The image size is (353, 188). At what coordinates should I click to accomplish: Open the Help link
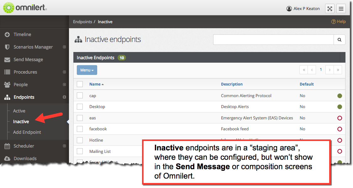pos(338,22)
